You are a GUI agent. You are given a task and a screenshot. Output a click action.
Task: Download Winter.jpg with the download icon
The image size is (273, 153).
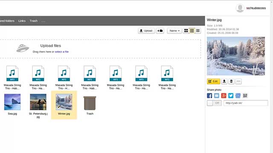pyautogui.click(x=224, y=81)
